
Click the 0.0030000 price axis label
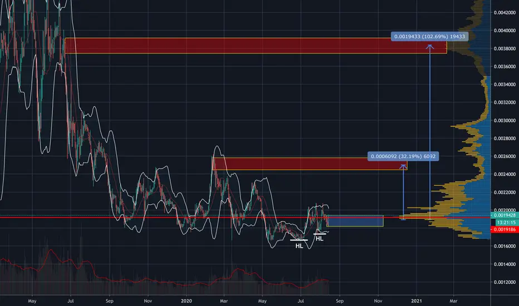pyautogui.click(x=505, y=120)
